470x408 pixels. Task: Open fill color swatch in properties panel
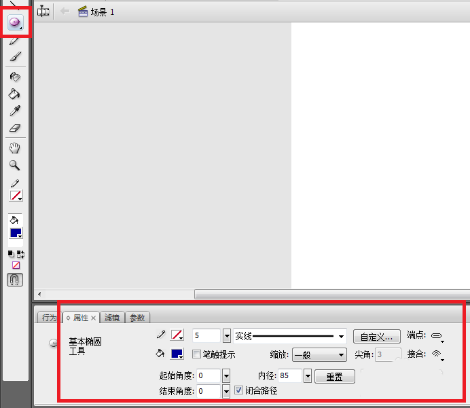tap(177, 354)
